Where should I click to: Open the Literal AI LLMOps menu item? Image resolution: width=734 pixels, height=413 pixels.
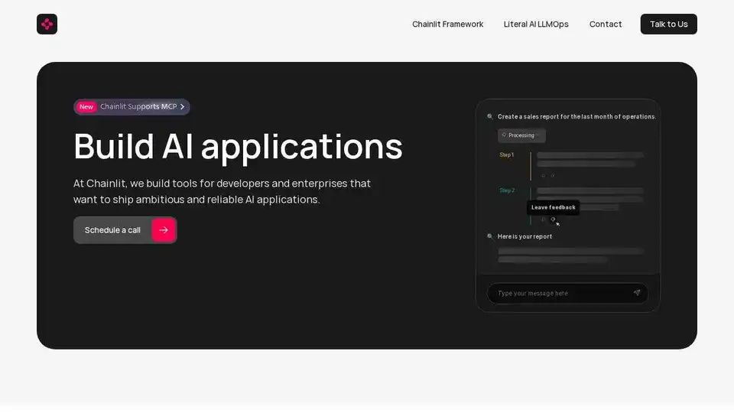pyautogui.click(x=536, y=24)
